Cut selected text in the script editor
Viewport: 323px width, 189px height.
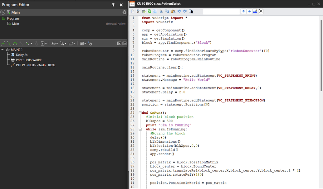(x=161, y=11)
